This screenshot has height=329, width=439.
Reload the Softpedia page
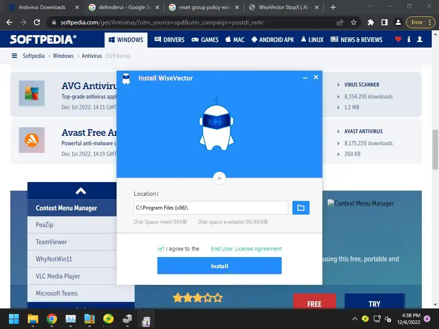tap(37, 22)
